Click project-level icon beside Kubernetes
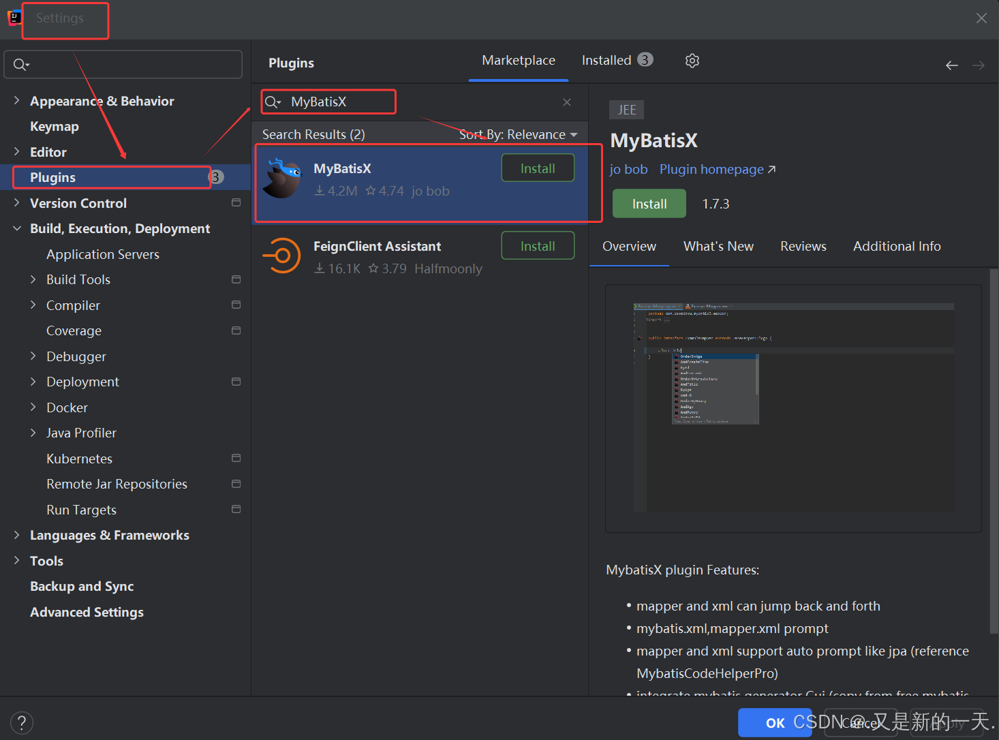The image size is (999, 740). click(x=236, y=459)
